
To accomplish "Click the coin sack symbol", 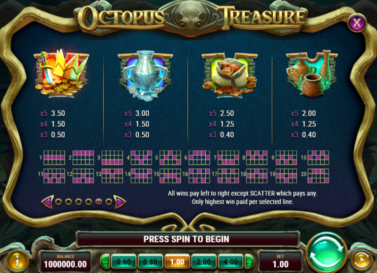I will [229, 75].
